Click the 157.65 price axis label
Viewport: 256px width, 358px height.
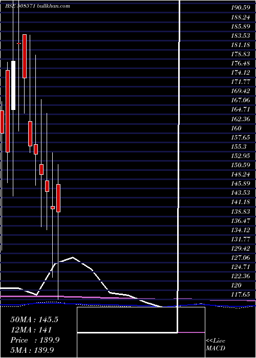tap(240, 137)
